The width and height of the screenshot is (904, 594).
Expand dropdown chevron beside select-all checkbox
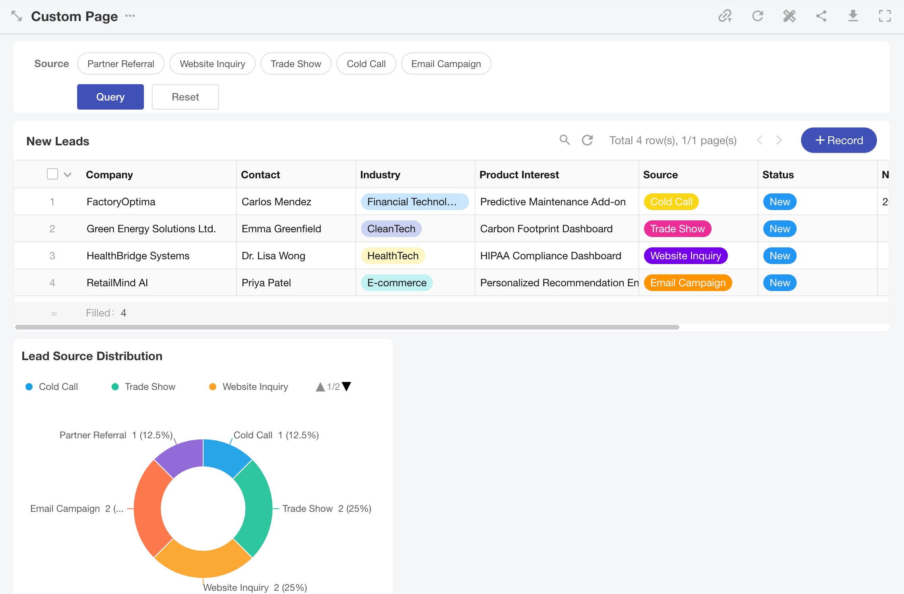[68, 175]
